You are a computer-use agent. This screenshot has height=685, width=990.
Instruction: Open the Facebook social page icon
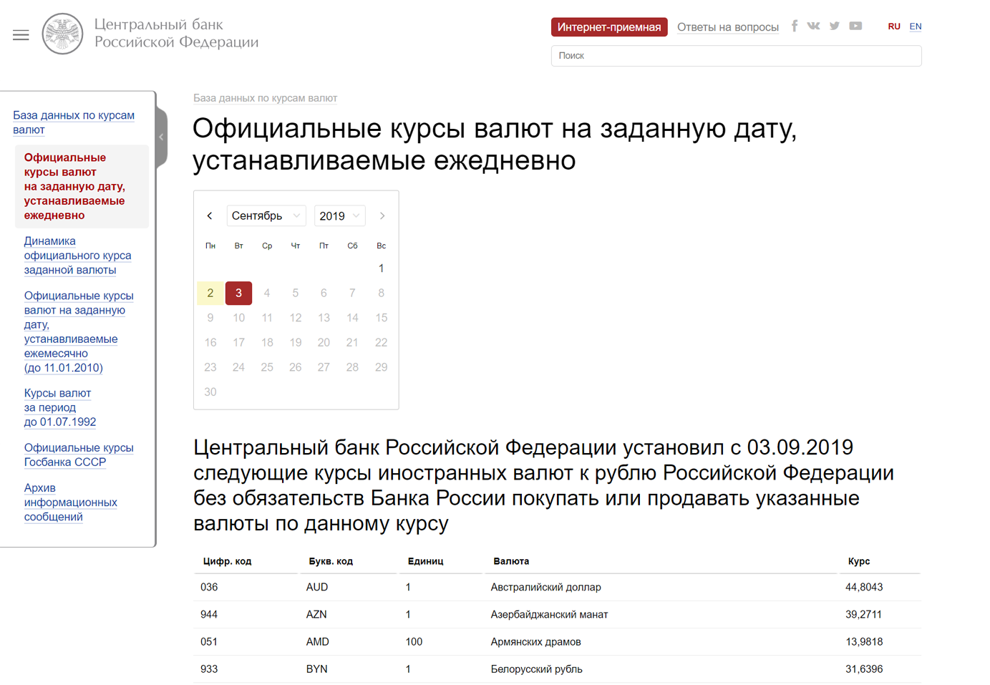[x=794, y=26]
